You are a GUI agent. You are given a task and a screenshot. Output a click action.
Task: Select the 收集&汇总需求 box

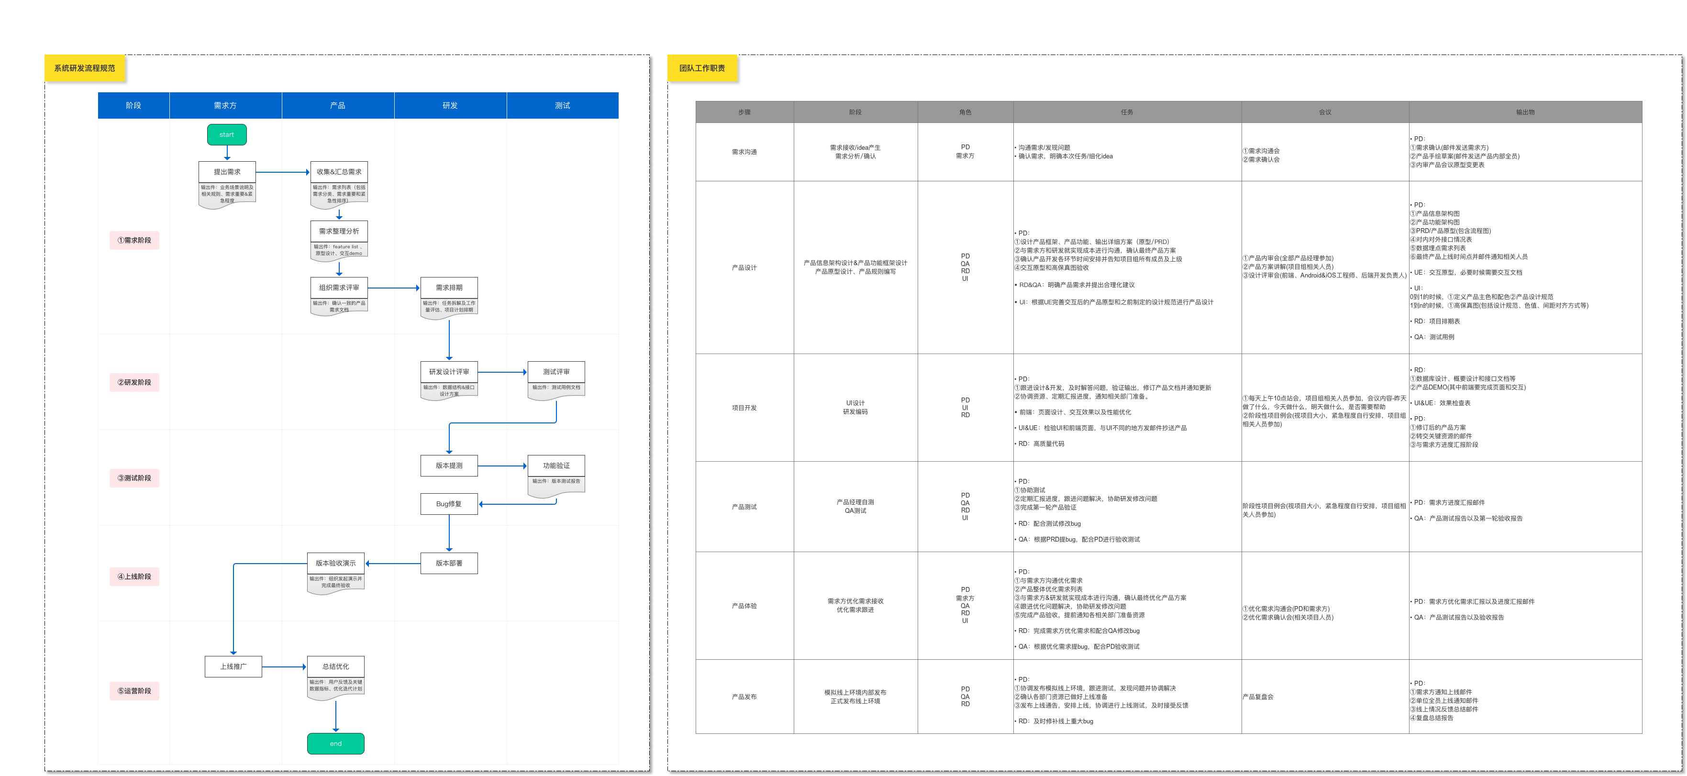point(339,172)
